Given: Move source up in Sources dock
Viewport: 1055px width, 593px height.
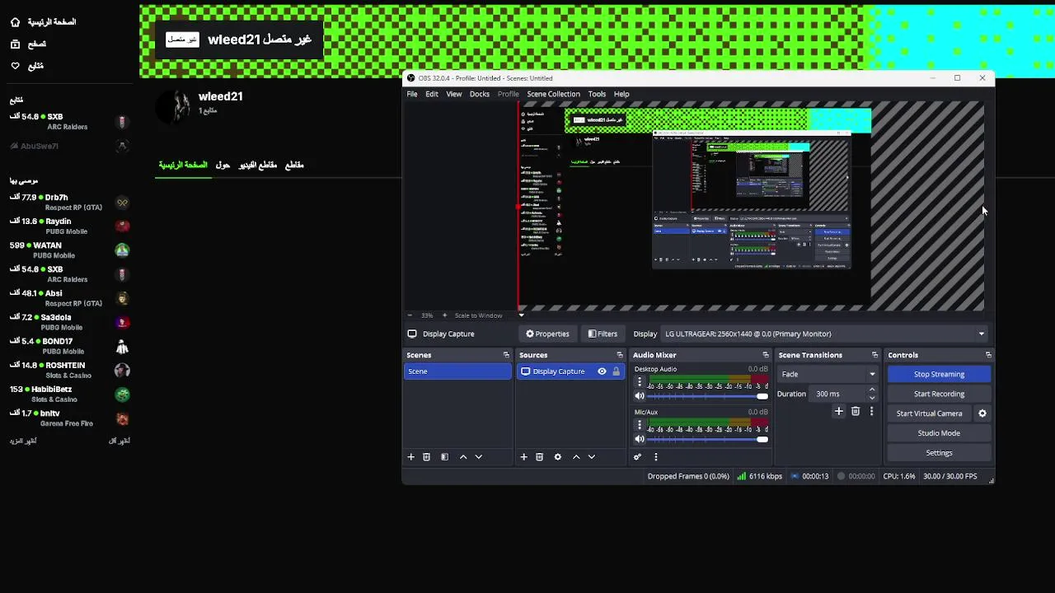Looking at the screenshot, I should (x=575, y=456).
